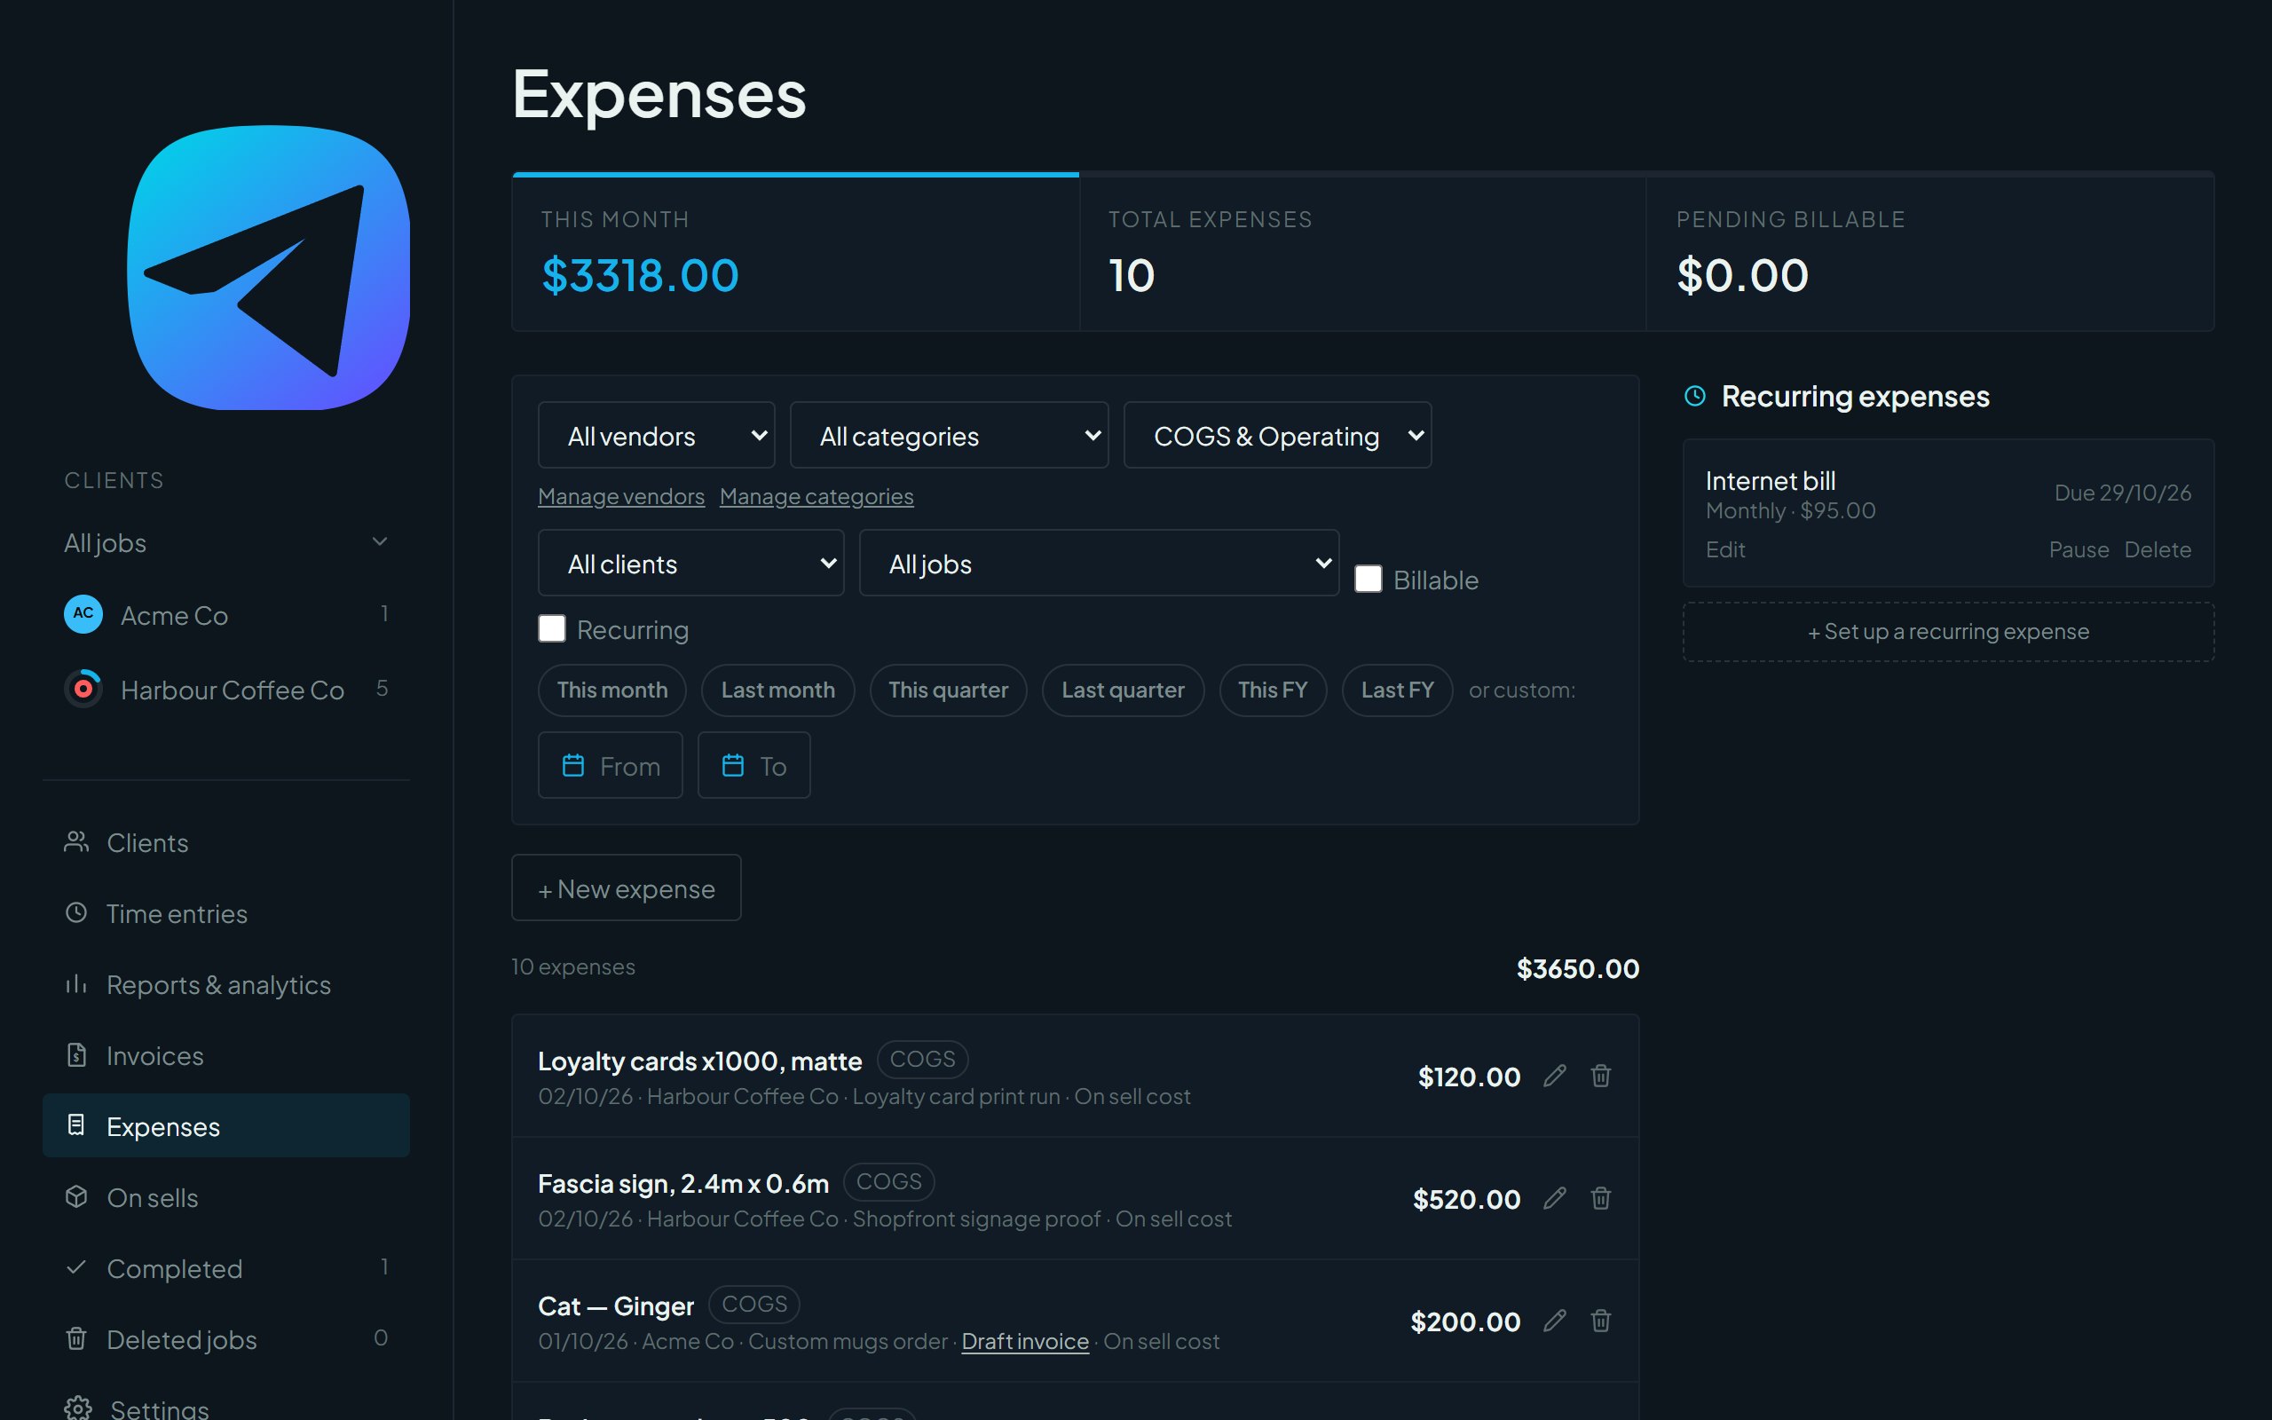Image resolution: width=2272 pixels, height=1420 pixels.
Task: Click the Time entries clock icon
Action: coord(76,913)
